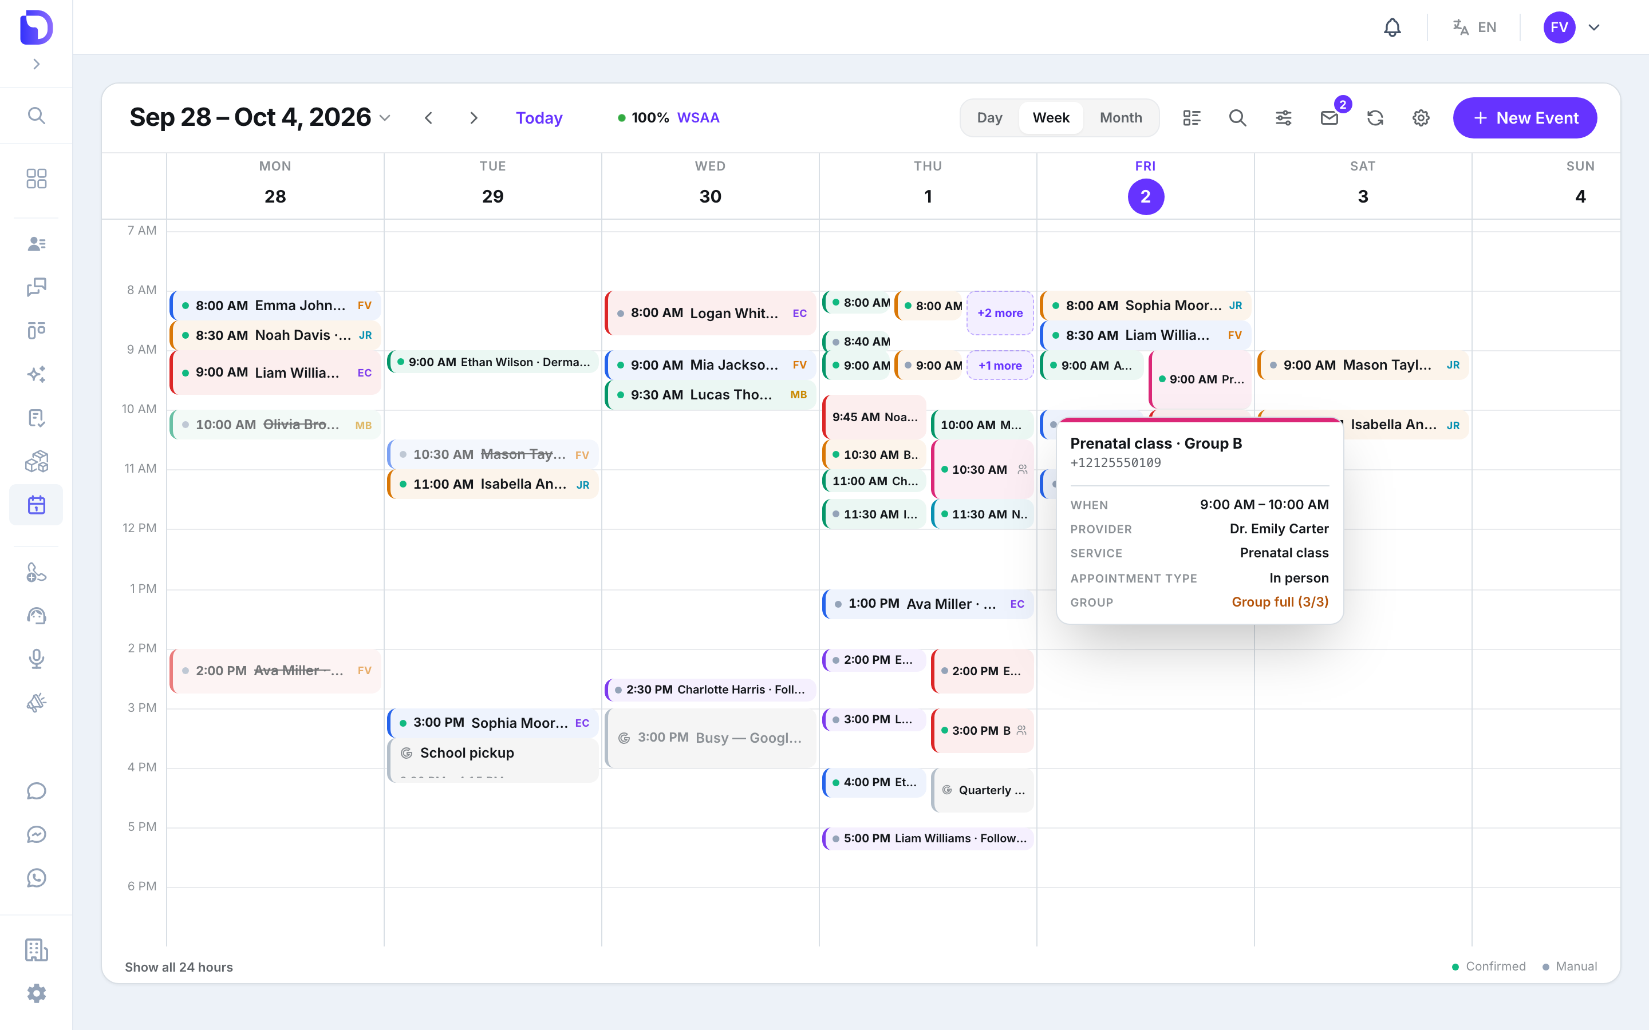This screenshot has width=1649, height=1030.
Task: Click the WSAA link
Action: click(699, 118)
